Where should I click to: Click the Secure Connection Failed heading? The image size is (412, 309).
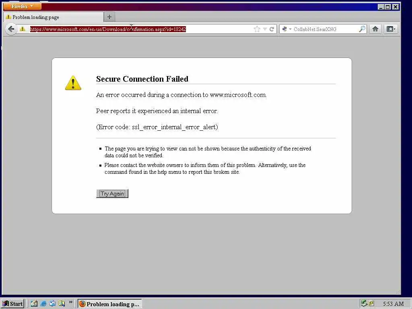(x=142, y=79)
